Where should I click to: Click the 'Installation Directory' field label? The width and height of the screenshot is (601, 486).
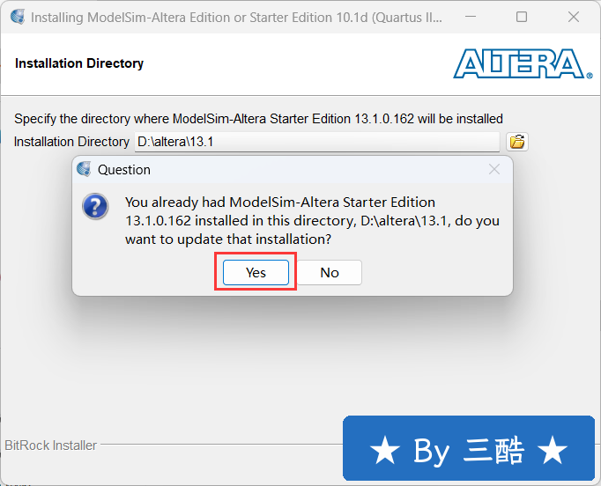click(71, 142)
